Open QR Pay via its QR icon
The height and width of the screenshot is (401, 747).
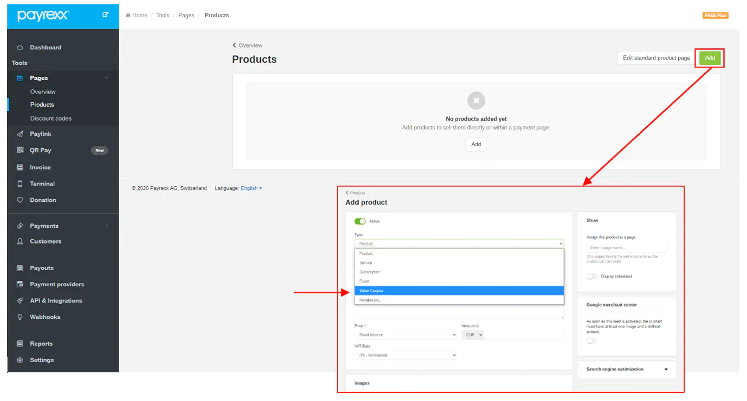pyautogui.click(x=20, y=150)
